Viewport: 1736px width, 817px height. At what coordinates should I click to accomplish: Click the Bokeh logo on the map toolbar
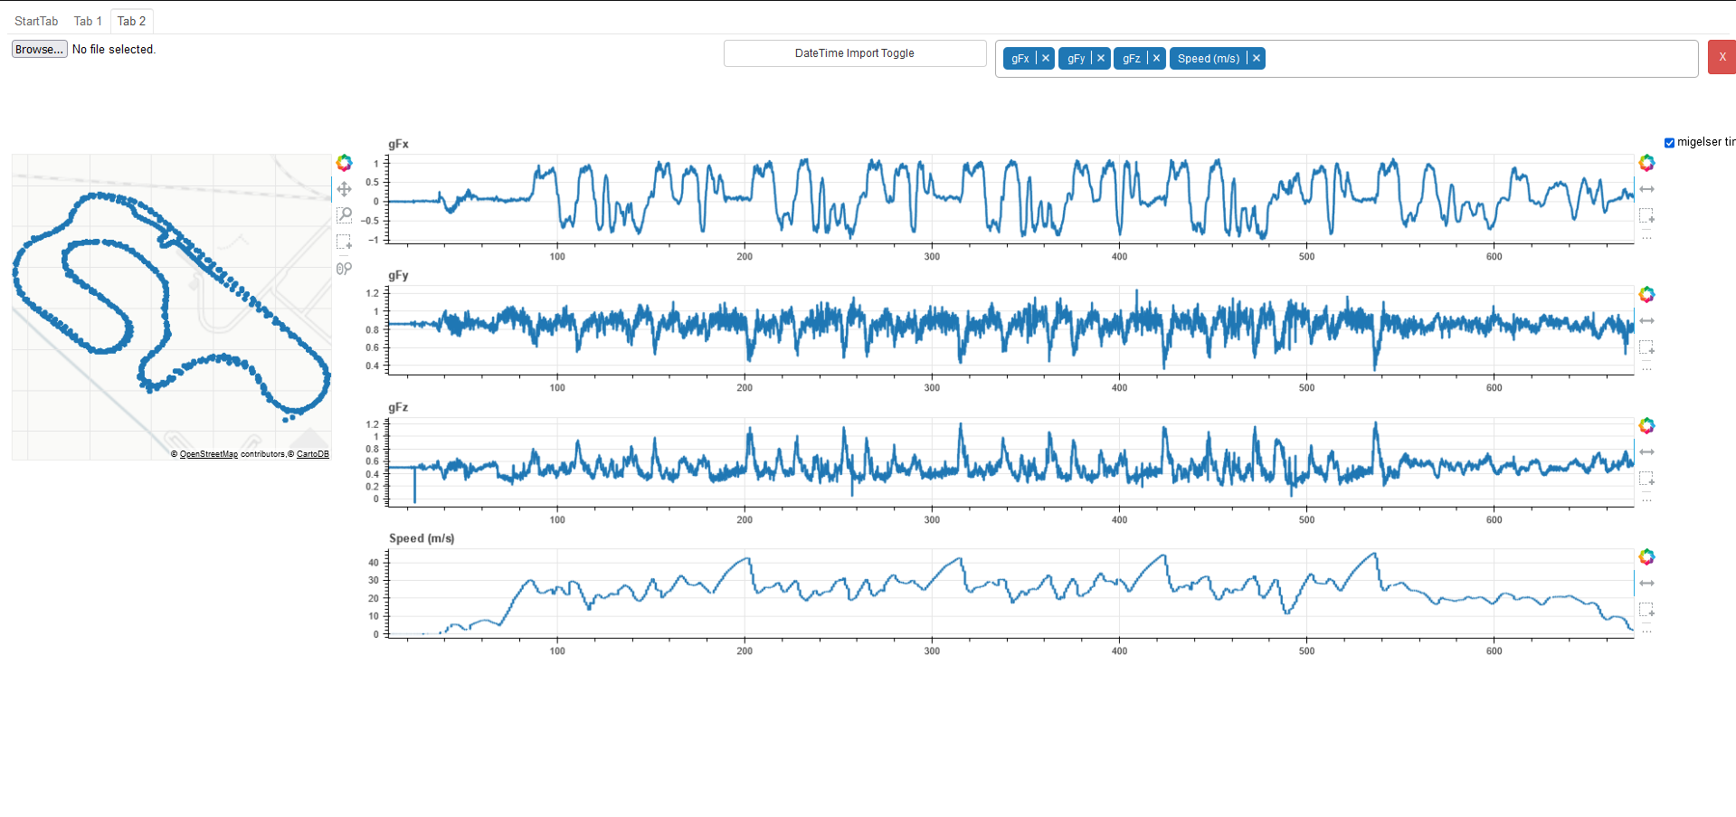pos(344,163)
